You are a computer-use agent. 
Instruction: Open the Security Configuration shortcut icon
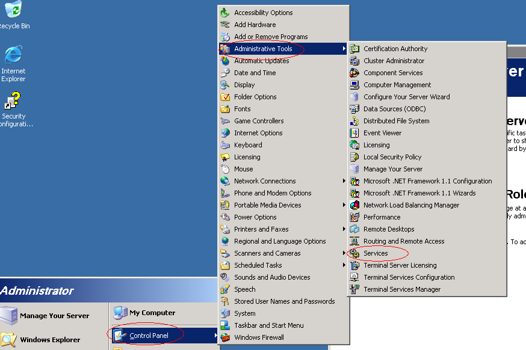click(x=13, y=101)
